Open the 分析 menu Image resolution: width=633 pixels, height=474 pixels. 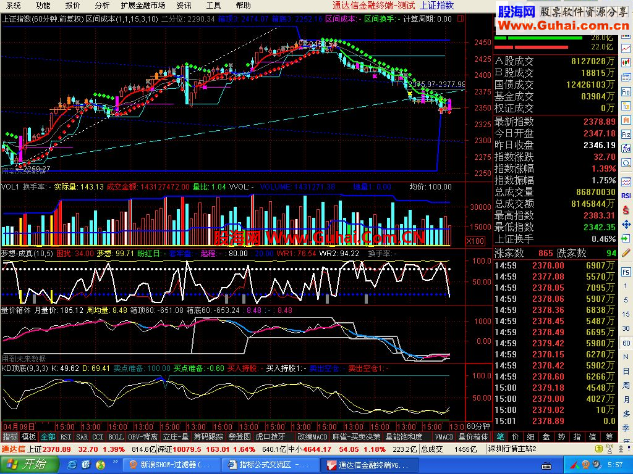tap(102, 5)
